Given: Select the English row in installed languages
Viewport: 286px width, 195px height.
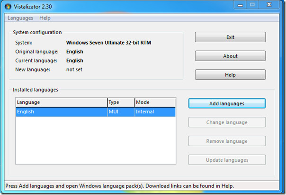Looking at the screenshot, I should tap(96, 112).
